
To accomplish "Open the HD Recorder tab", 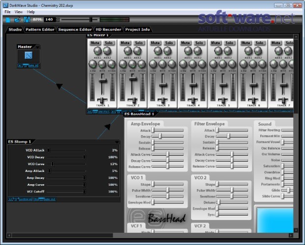I will point(109,29).
